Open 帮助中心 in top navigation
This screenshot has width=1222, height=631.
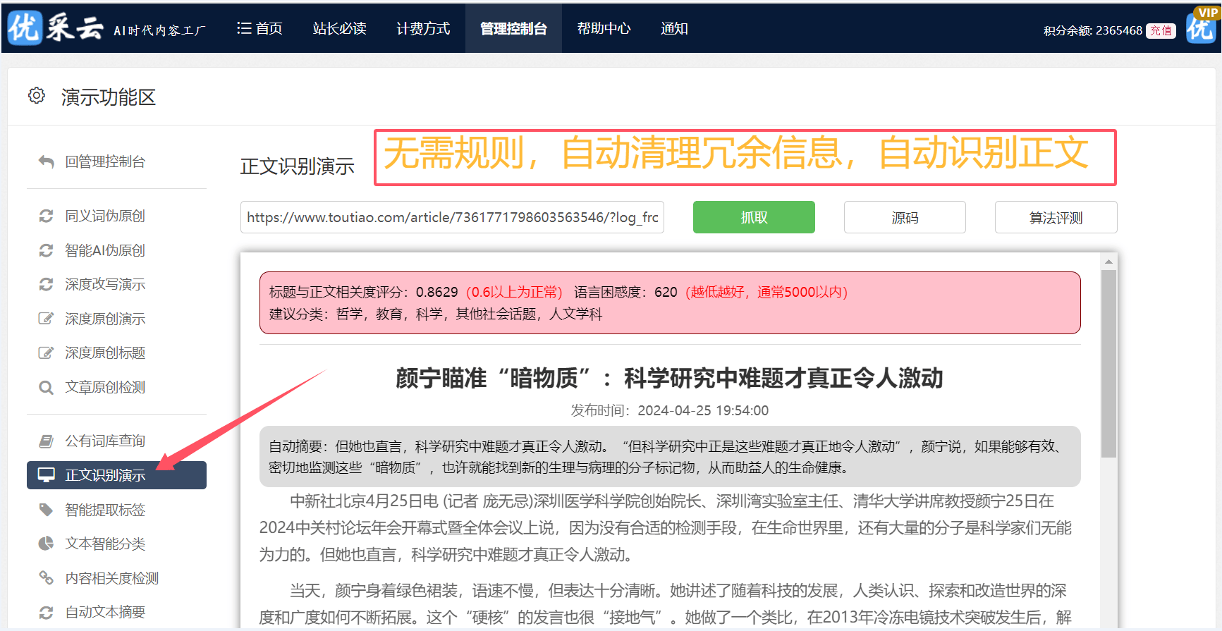tap(604, 28)
